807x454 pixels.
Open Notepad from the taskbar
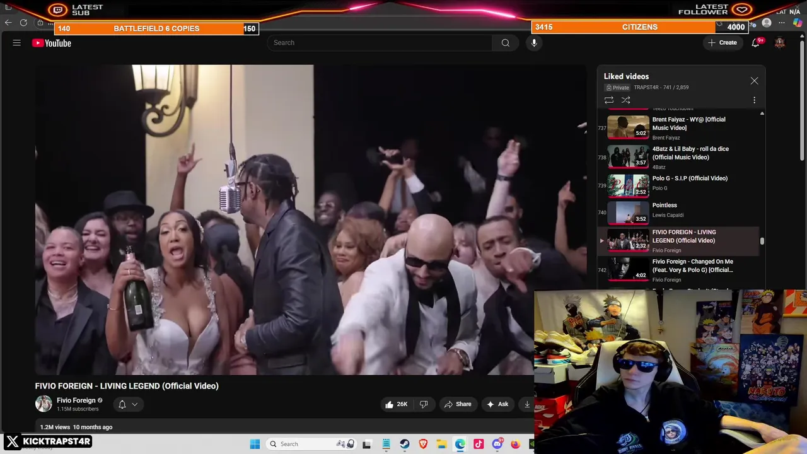click(x=386, y=444)
